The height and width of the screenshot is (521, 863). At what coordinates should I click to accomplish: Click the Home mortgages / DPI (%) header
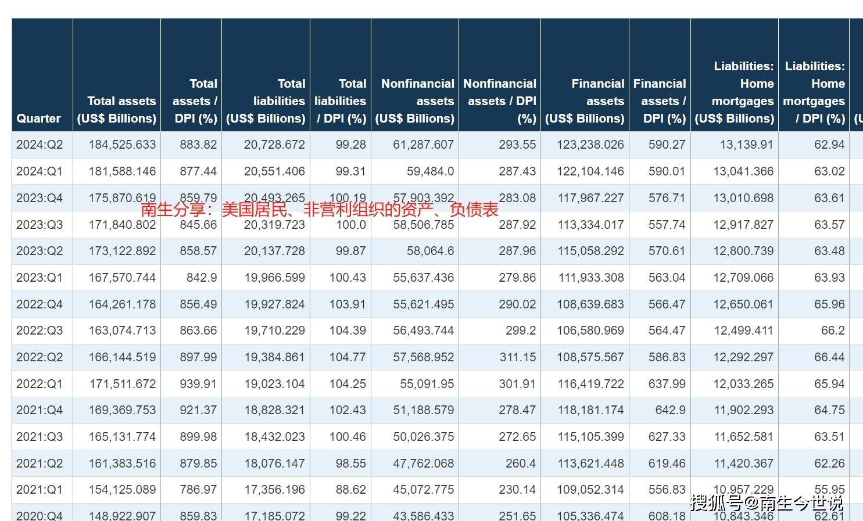tap(814, 92)
